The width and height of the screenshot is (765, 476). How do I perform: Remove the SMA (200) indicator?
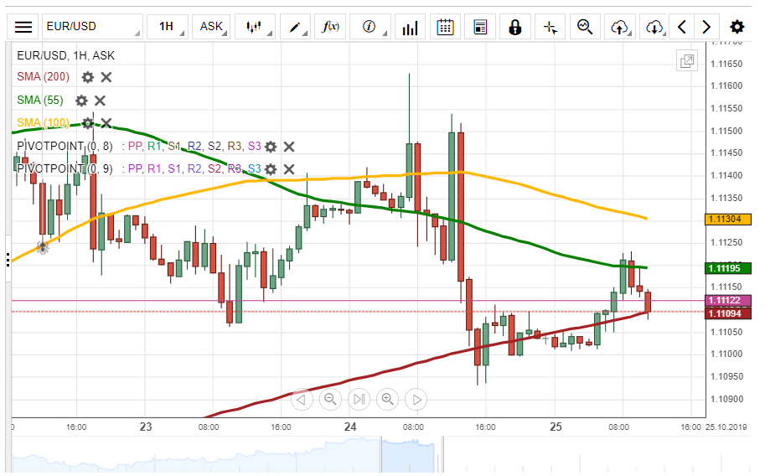[x=106, y=77]
